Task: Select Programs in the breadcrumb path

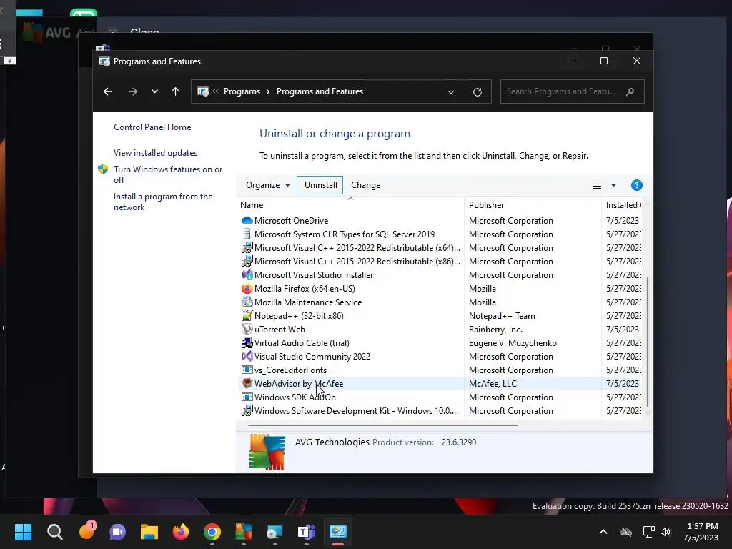Action: [242, 91]
